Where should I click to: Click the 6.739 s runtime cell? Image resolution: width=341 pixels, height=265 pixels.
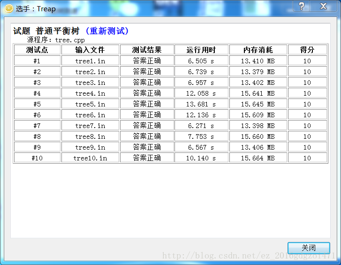tap(201, 71)
